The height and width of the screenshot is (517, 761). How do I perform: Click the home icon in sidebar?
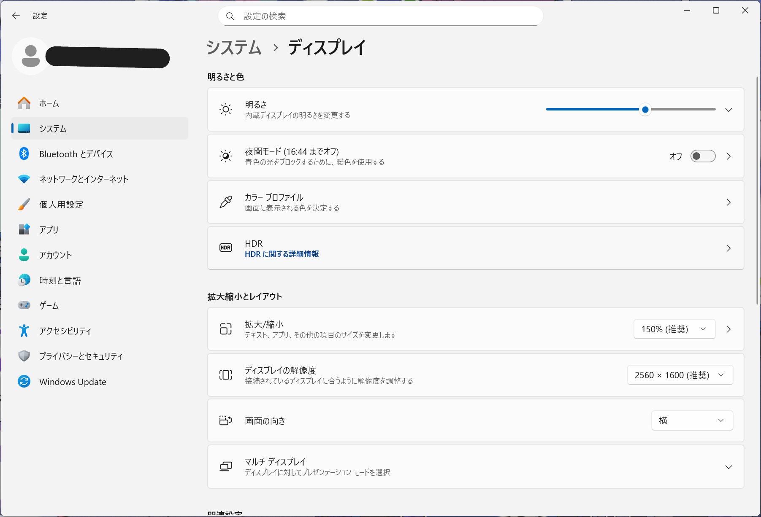[24, 103]
